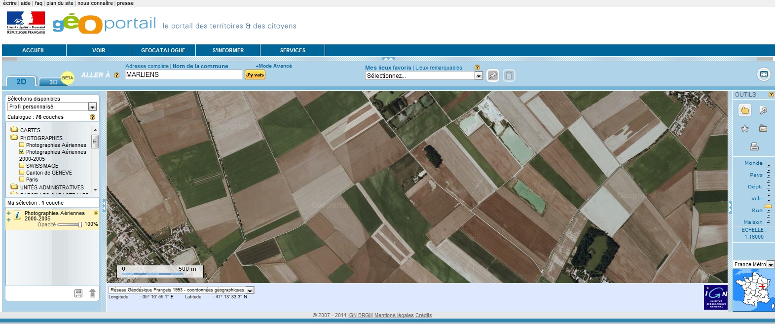Set zoom level to Monde

click(753, 163)
